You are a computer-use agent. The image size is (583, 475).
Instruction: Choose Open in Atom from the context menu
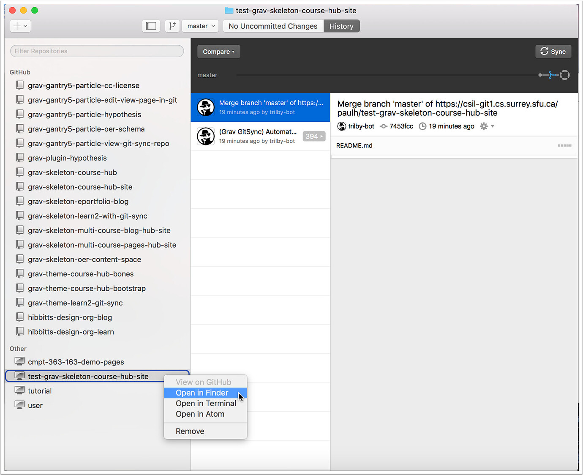click(x=200, y=414)
